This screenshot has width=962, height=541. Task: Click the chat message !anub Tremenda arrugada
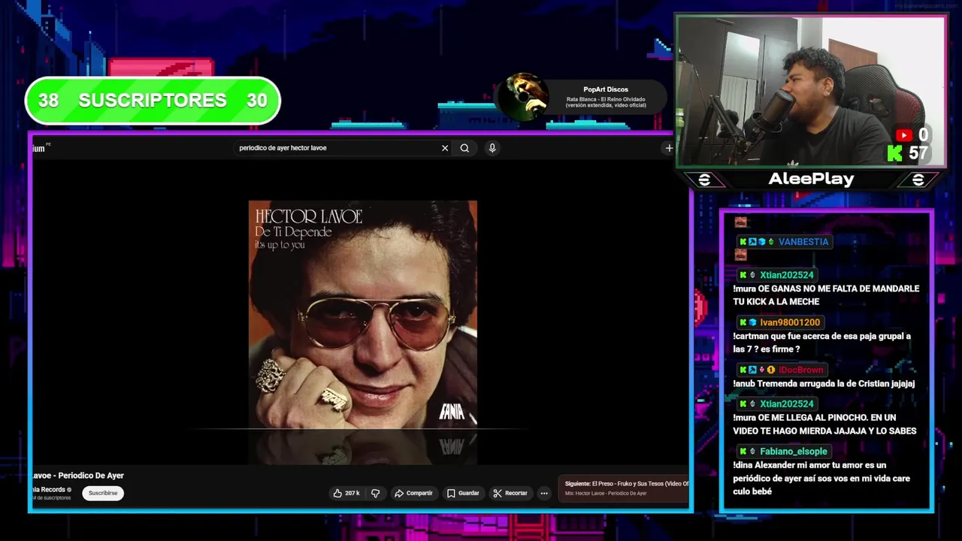pos(824,384)
